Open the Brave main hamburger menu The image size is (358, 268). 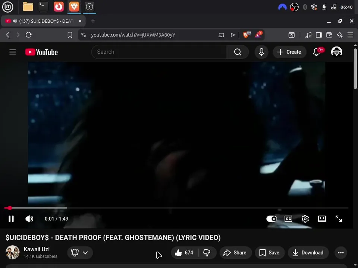click(x=350, y=35)
